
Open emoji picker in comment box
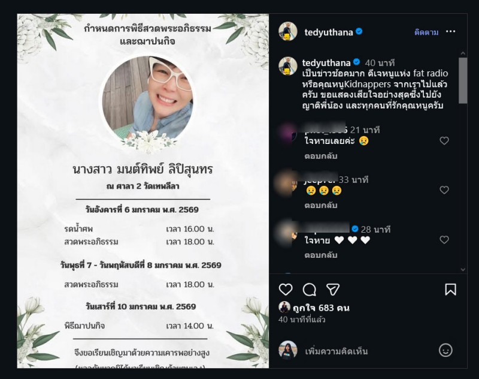[445, 350]
